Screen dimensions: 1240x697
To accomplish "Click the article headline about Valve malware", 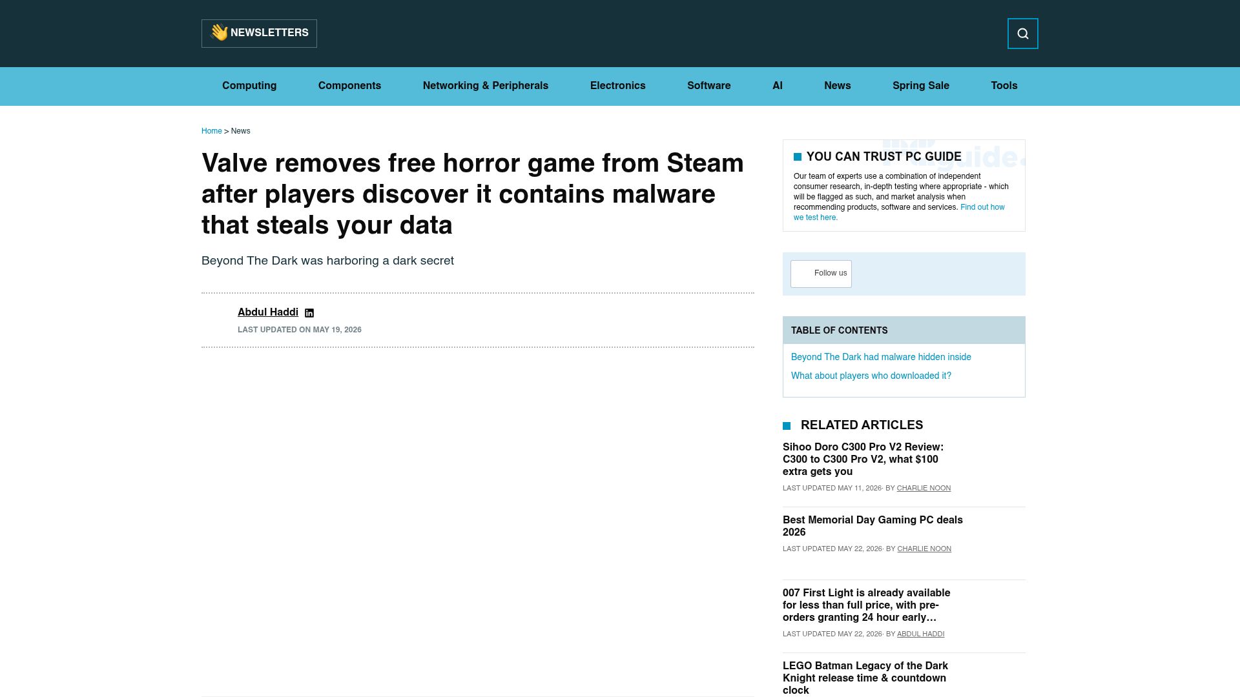I will coord(473,194).
